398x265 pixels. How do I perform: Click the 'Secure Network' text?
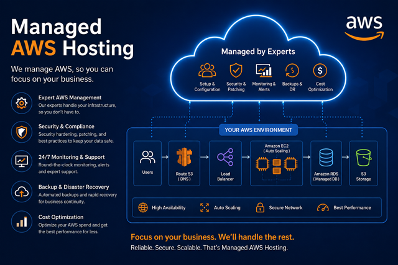click(x=285, y=208)
